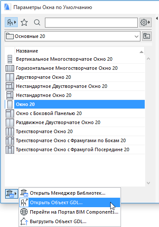
Task: Click icon of Вертикальное Многостворчатое Окно 20
Action: click(10, 59)
